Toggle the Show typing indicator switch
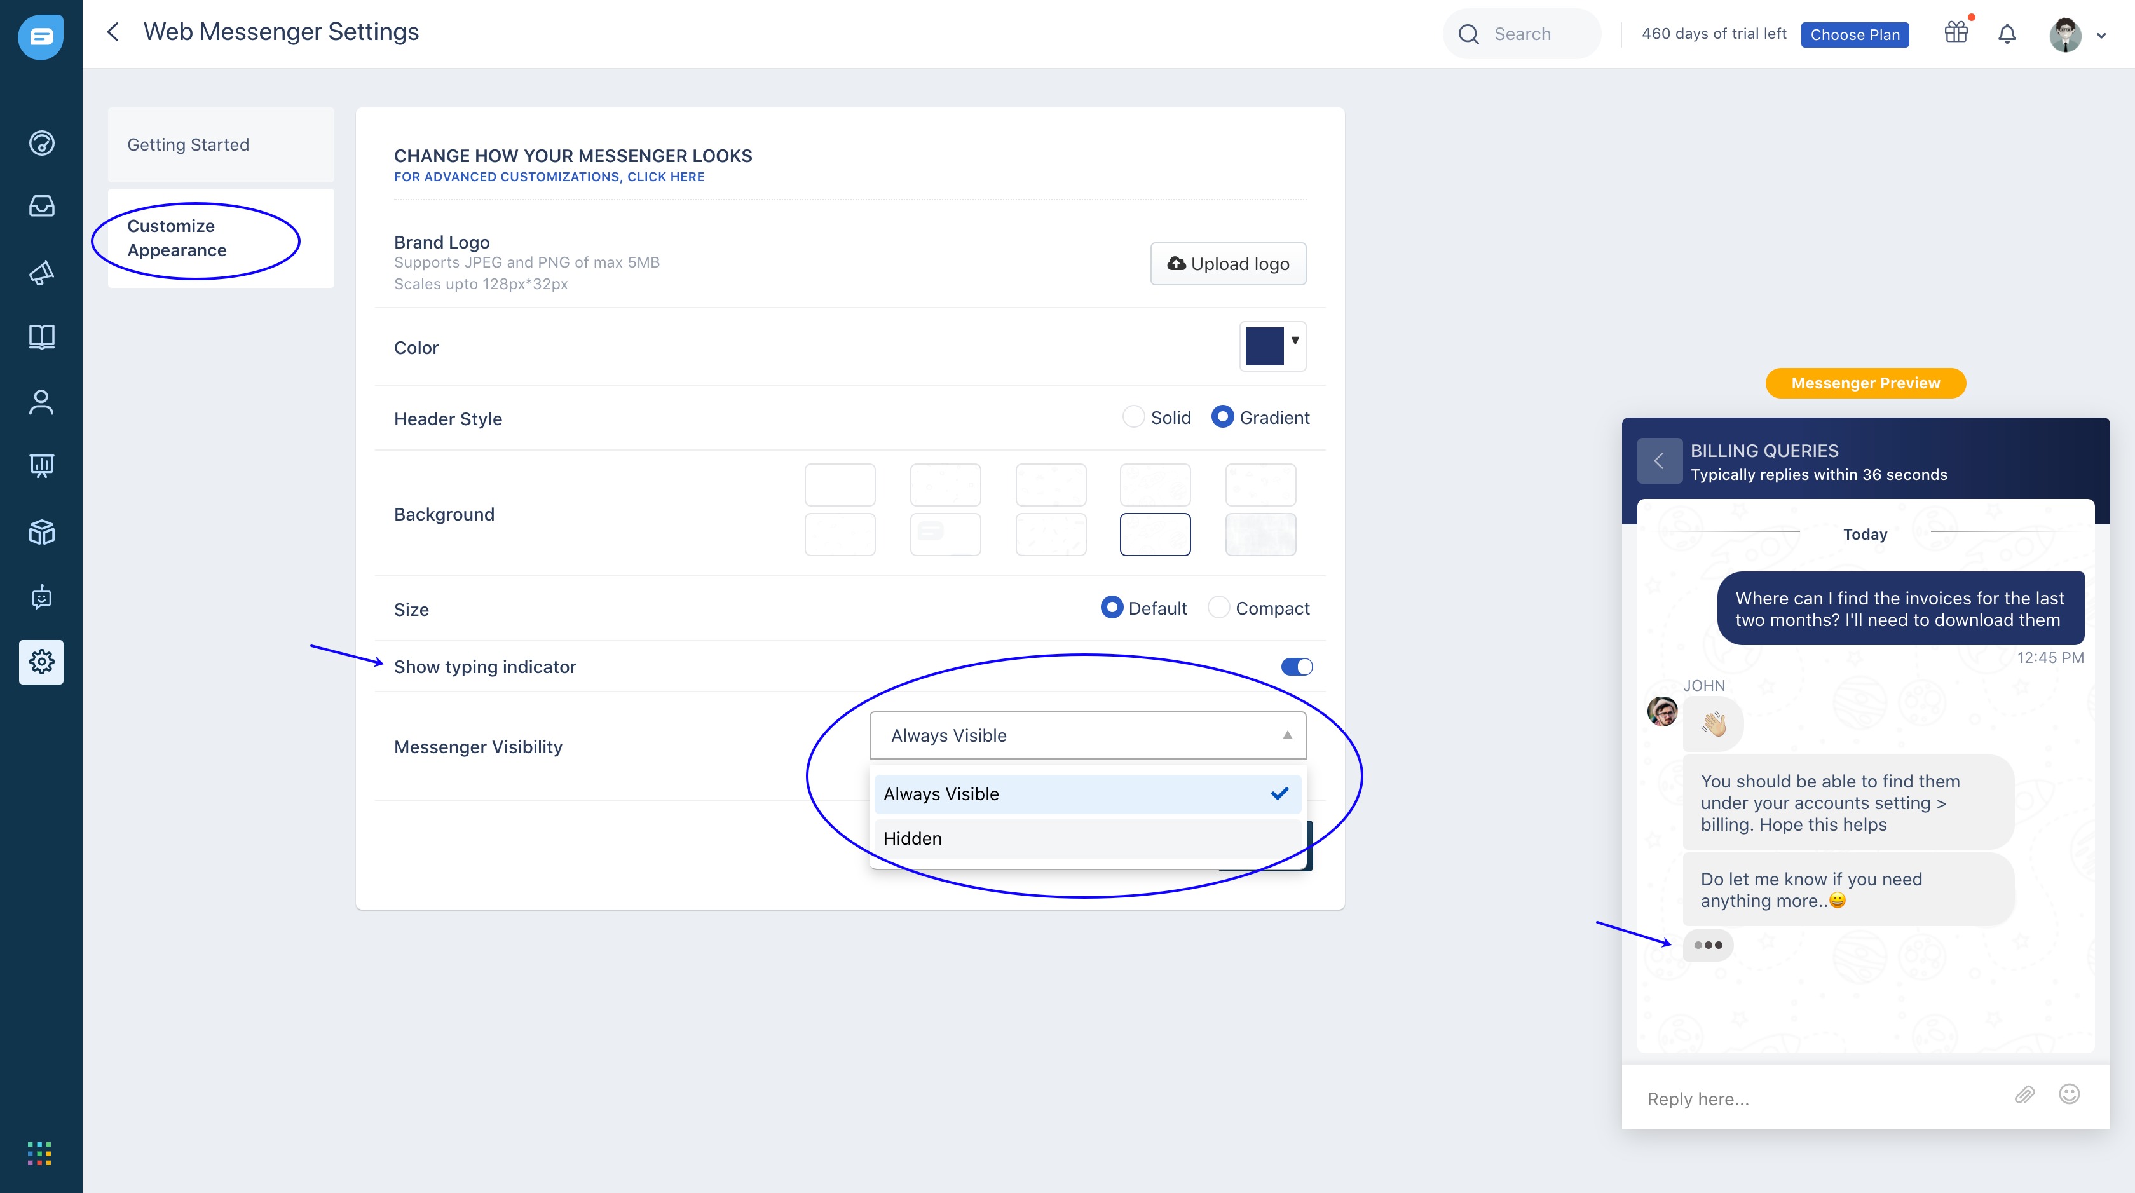This screenshot has width=2135, height=1193. pyautogui.click(x=1296, y=667)
